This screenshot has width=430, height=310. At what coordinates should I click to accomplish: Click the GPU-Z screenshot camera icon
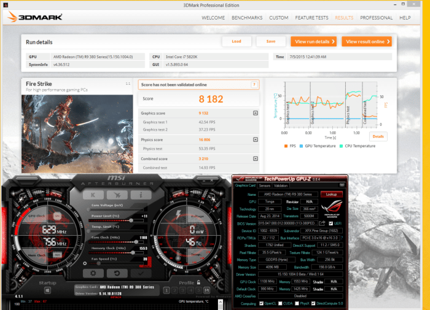point(342,185)
